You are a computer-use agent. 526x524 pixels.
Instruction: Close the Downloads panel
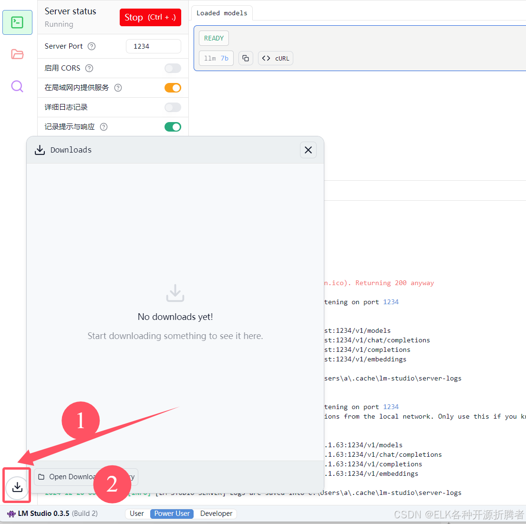click(x=308, y=150)
